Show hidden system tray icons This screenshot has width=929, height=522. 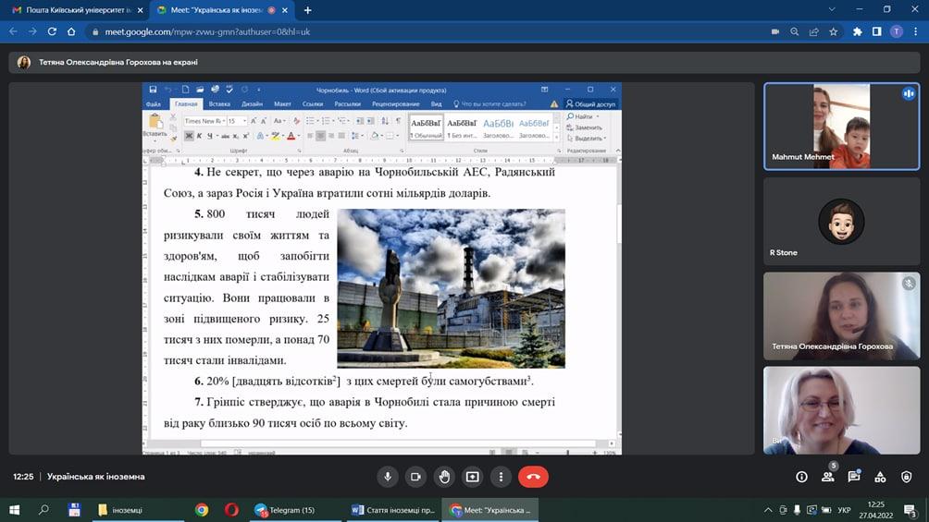[768, 510]
